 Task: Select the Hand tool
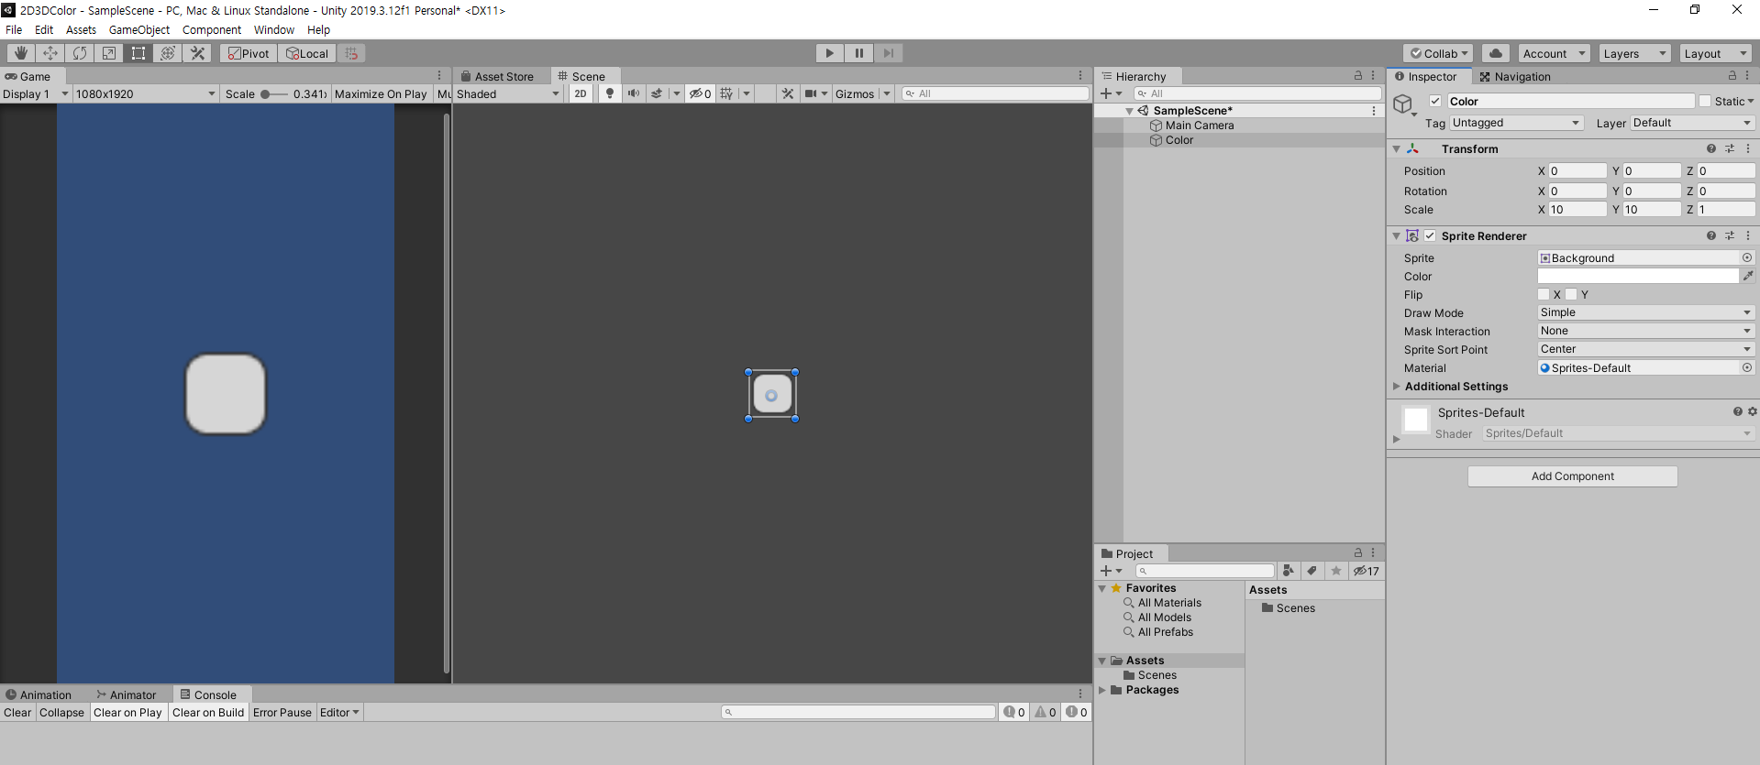20,53
